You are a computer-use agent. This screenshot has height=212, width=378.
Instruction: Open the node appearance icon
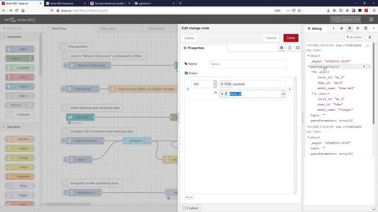[298, 48]
